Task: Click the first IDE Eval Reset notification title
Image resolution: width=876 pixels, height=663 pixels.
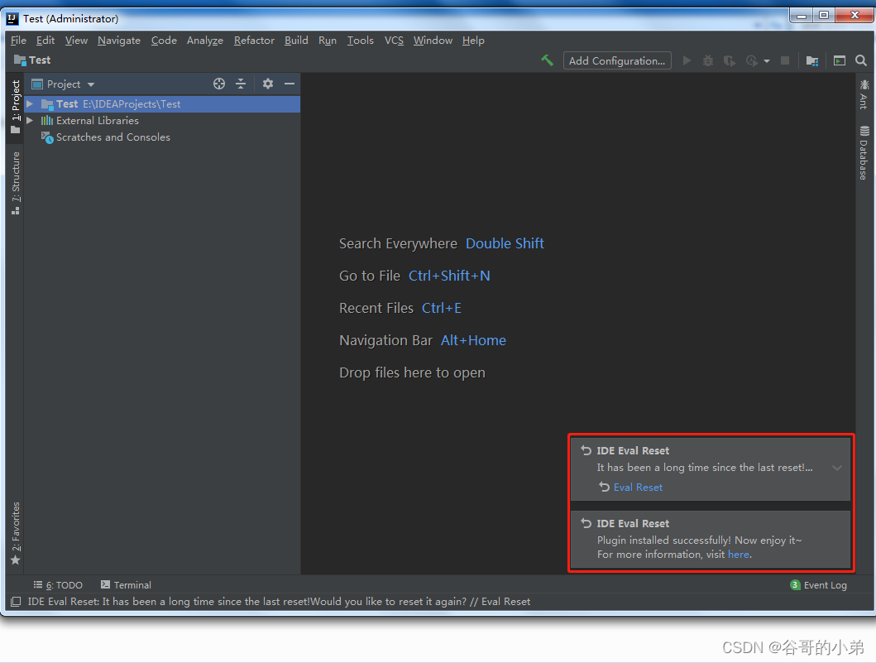Action: (633, 450)
